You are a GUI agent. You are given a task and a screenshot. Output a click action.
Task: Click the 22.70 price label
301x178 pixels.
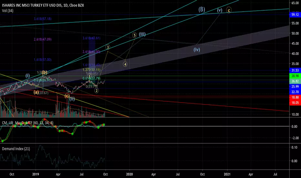click(x=295, y=92)
